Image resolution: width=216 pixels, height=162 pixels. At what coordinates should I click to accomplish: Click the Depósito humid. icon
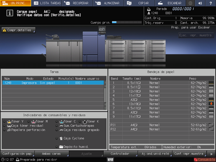[61, 147]
